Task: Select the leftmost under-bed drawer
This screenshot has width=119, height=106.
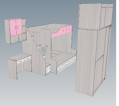Action: [60, 68]
